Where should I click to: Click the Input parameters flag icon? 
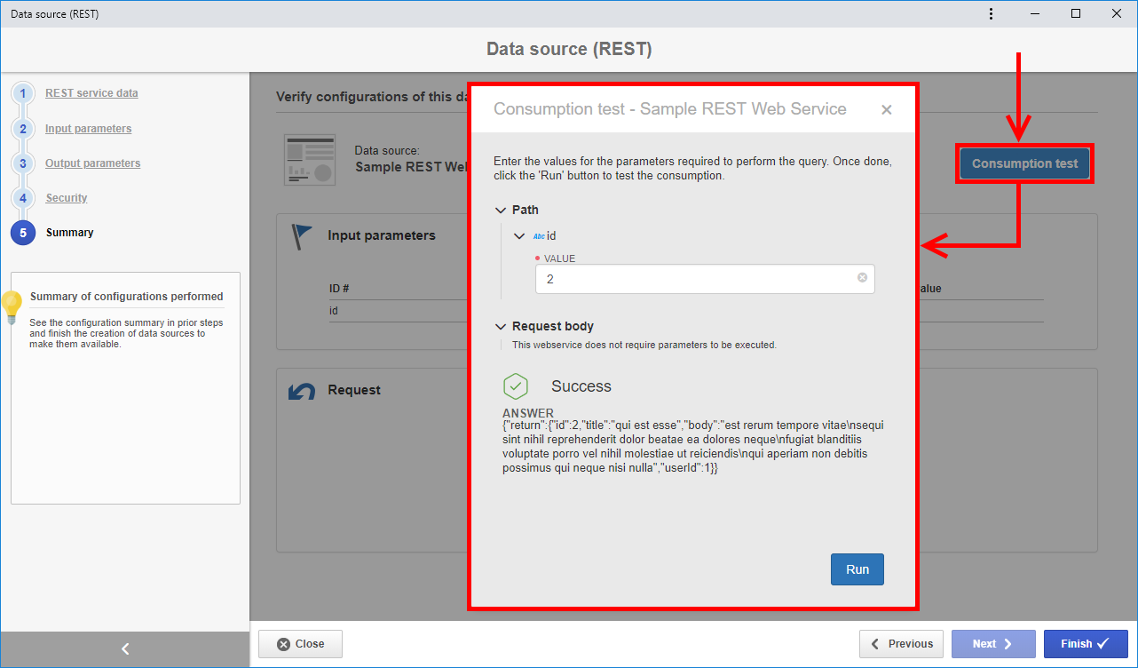pos(303,236)
